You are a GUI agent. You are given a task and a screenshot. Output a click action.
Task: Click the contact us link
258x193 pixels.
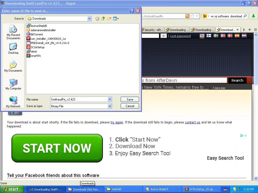point(192,122)
